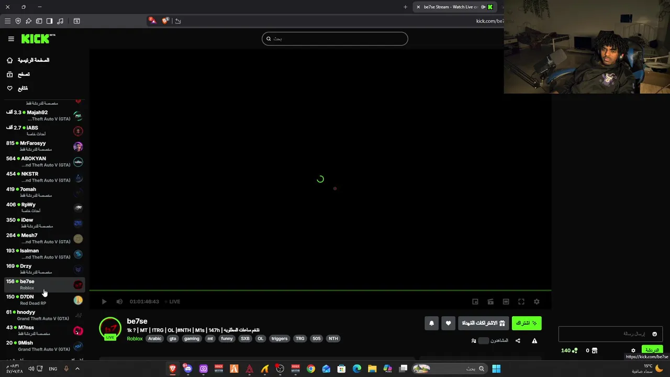Play the stream with the play button
The height and width of the screenshot is (377, 670).
click(104, 302)
